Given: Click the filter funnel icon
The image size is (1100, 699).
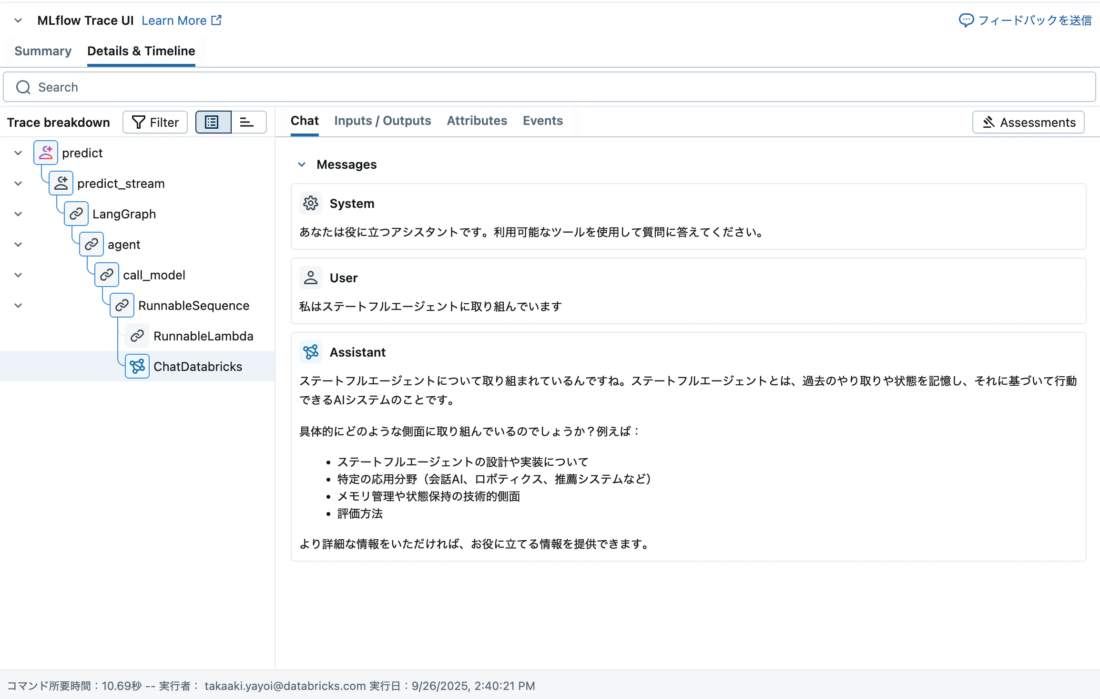Looking at the screenshot, I should (138, 122).
